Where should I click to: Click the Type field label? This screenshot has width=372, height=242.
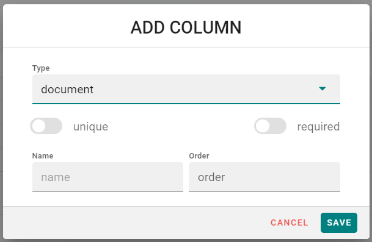pos(41,68)
